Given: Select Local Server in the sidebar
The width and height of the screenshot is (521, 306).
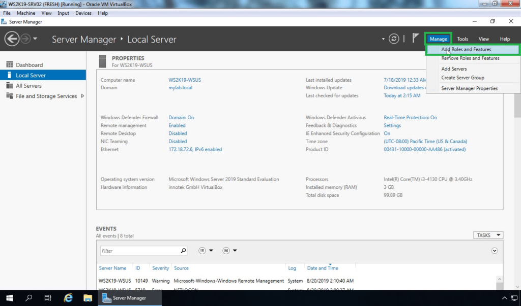Looking at the screenshot, I should click(x=43, y=75).
